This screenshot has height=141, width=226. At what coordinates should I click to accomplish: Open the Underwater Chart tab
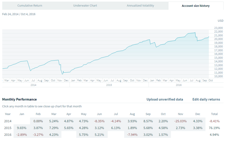[85, 6]
